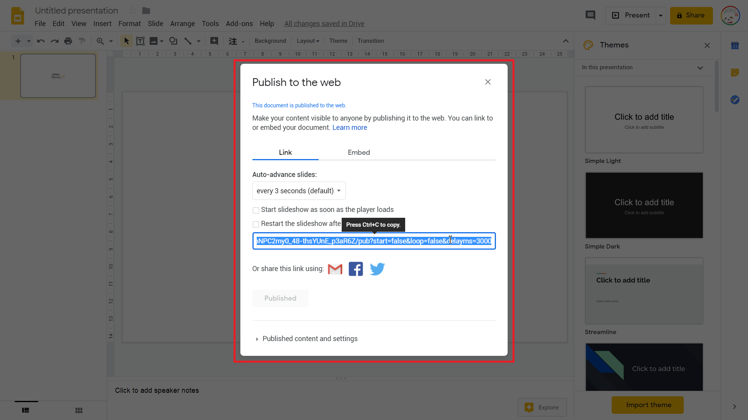The image size is (748, 420).
Task: Open the Layout dropdown
Action: pos(308,41)
